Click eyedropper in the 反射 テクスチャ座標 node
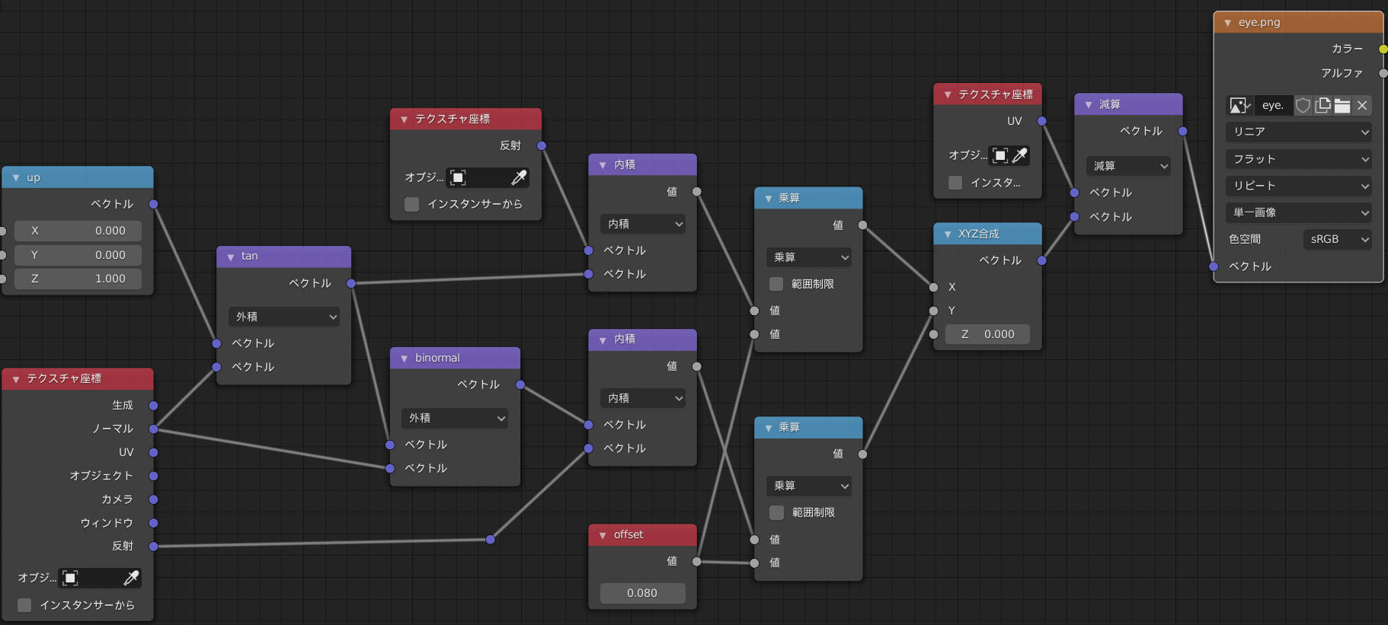This screenshot has height=625, width=1388. (x=519, y=177)
